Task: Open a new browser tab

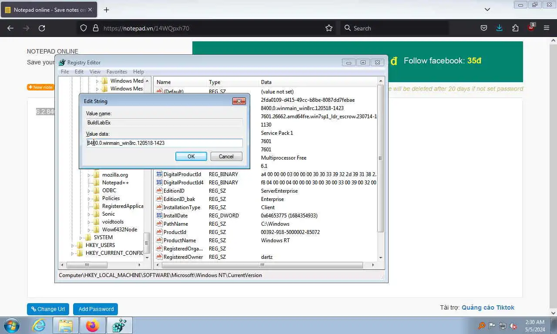Action: point(106,10)
